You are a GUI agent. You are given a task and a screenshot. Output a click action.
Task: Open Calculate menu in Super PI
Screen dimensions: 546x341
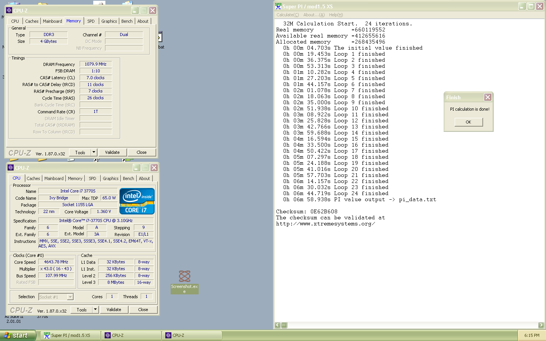pyautogui.click(x=287, y=15)
